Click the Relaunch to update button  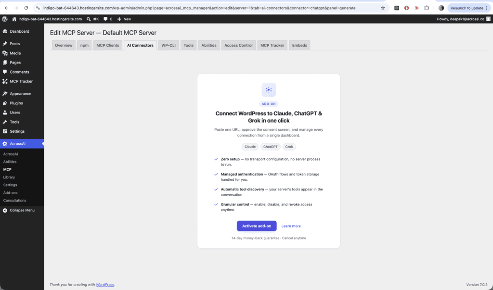point(469,8)
